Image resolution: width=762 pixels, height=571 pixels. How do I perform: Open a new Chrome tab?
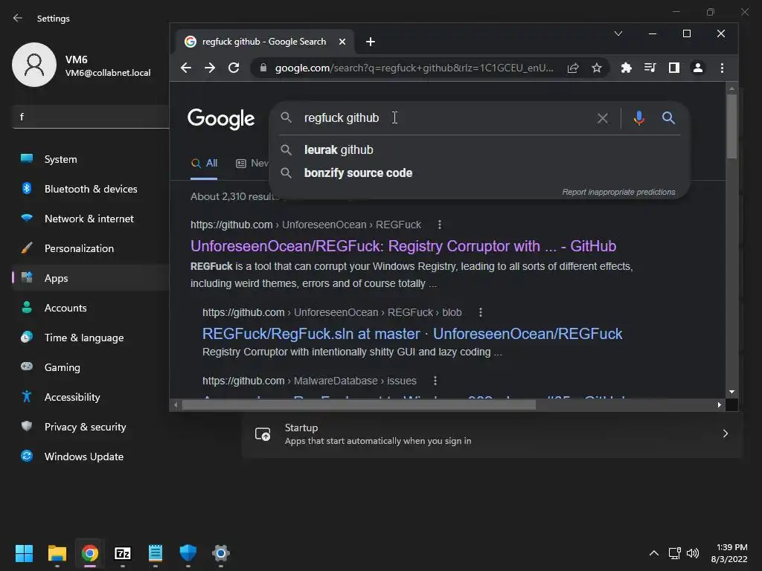[371, 42]
